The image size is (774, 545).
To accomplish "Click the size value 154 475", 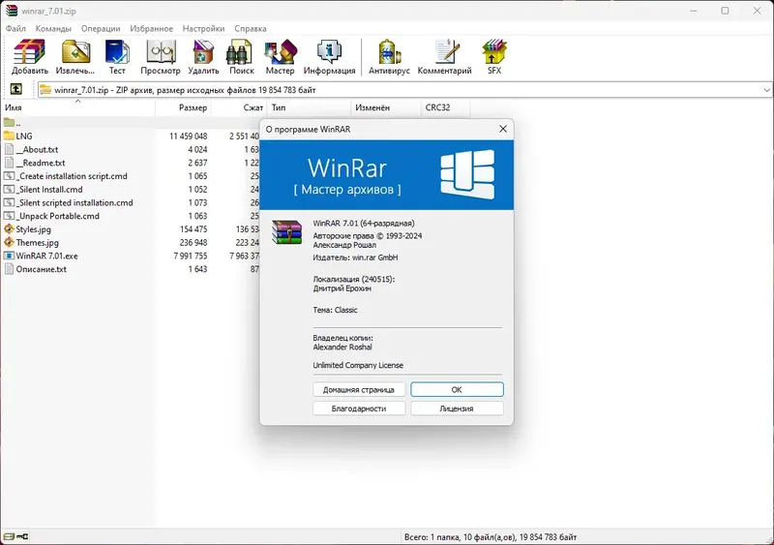I will 193,229.
